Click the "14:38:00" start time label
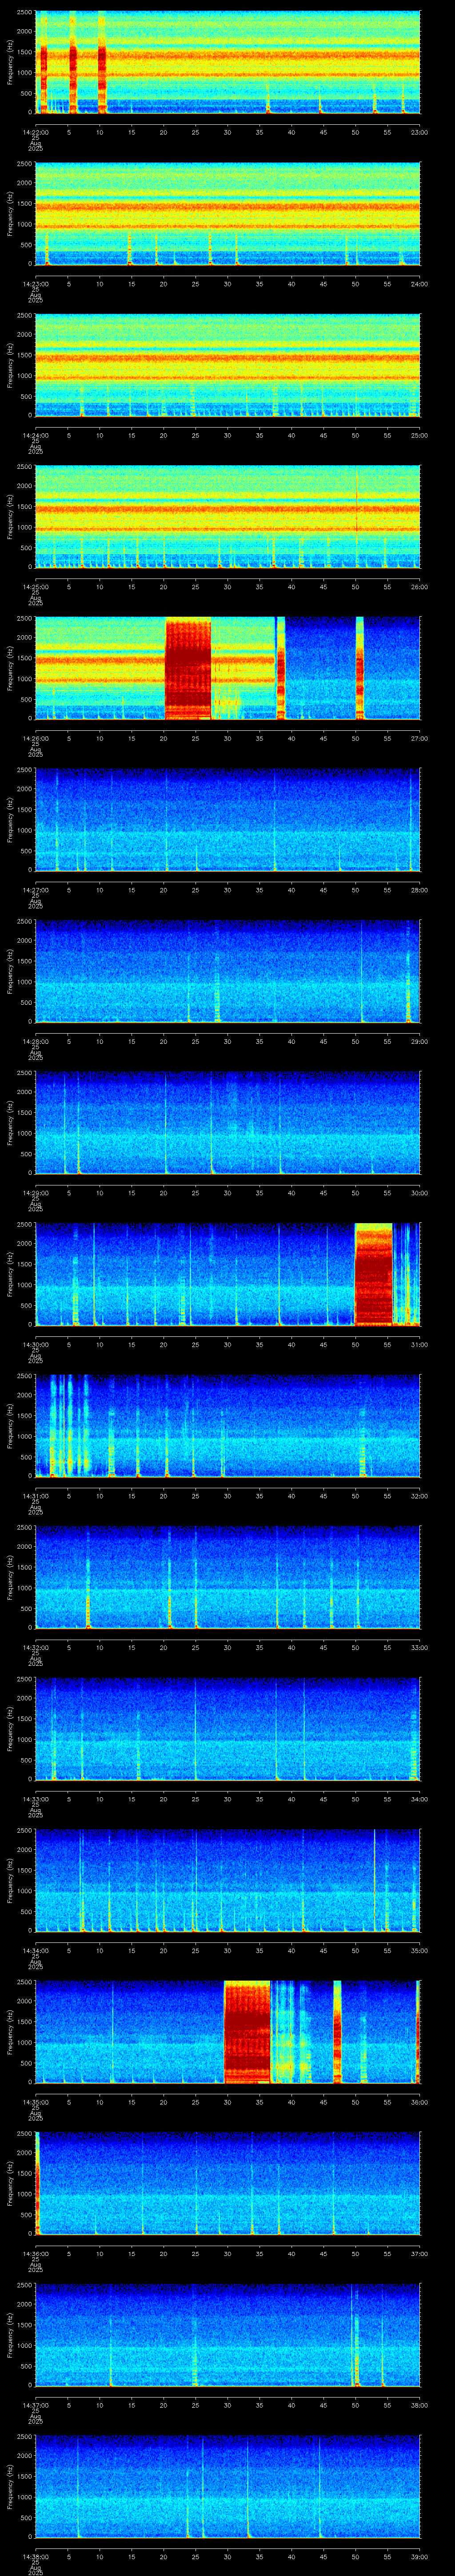The image size is (455, 2576). 35,2556
